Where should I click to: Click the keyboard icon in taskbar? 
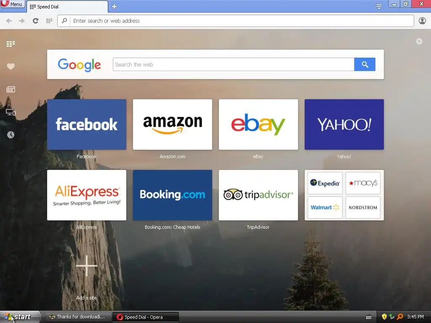coord(369,317)
